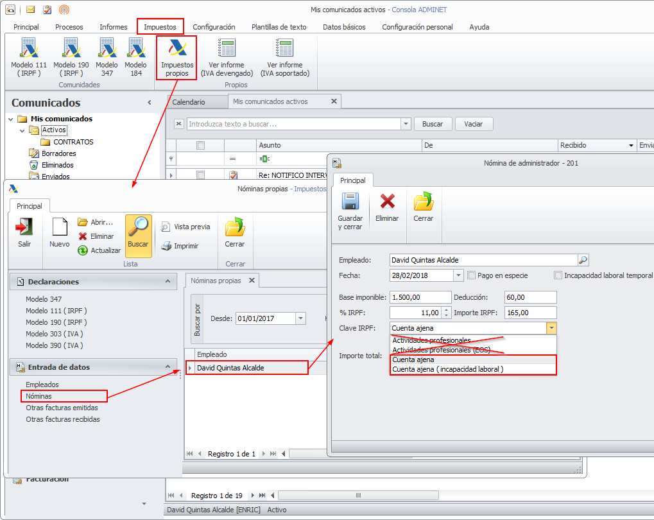Screen dimensions: 654x520
Task: Toggle the select-all checkbox in message grid header
Action: pos(200,146)
